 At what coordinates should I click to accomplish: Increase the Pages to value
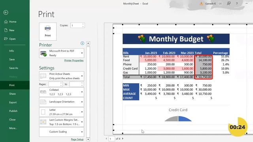coord(82,83)
